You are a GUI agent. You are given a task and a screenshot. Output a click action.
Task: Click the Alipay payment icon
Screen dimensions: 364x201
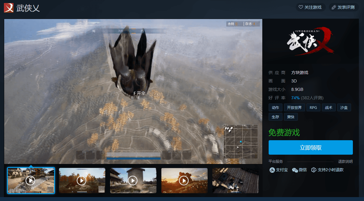coord(272,170)
